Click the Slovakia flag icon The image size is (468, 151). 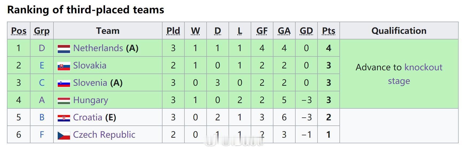pos(64,66)
